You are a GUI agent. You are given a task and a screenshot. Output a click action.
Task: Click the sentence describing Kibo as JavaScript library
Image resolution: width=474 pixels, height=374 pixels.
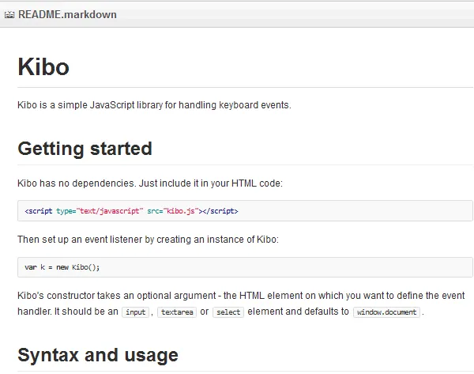tap(154, 104)
